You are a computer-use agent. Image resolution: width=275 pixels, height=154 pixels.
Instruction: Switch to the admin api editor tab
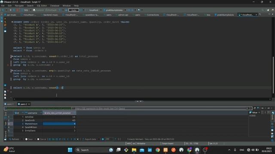[x=122, y=15]
